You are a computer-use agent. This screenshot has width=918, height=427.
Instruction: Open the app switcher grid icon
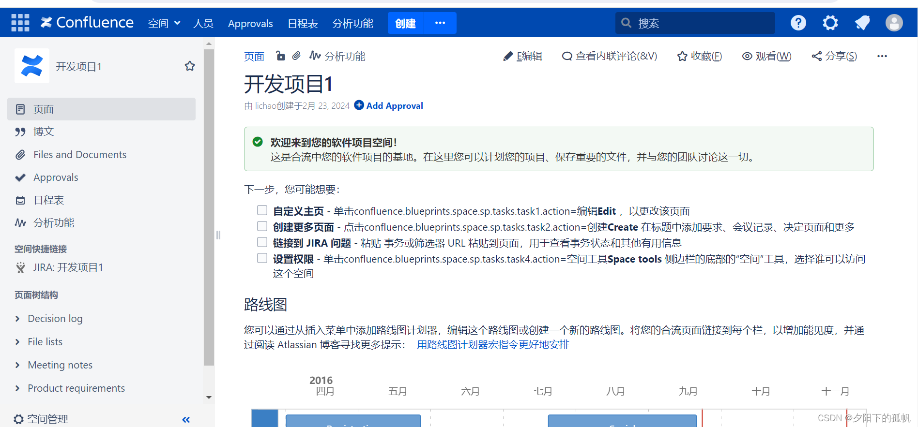(20, 23)
